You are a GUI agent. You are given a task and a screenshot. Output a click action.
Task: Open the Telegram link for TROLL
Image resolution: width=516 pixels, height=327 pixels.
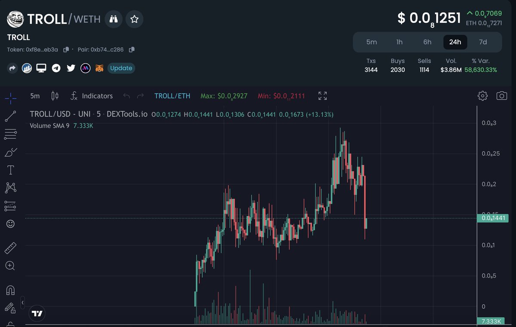(56, 68)
